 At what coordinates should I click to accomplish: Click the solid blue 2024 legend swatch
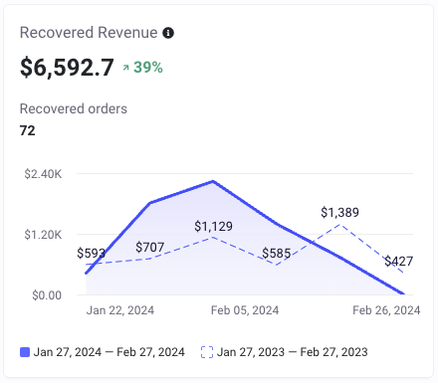[25, 352]
